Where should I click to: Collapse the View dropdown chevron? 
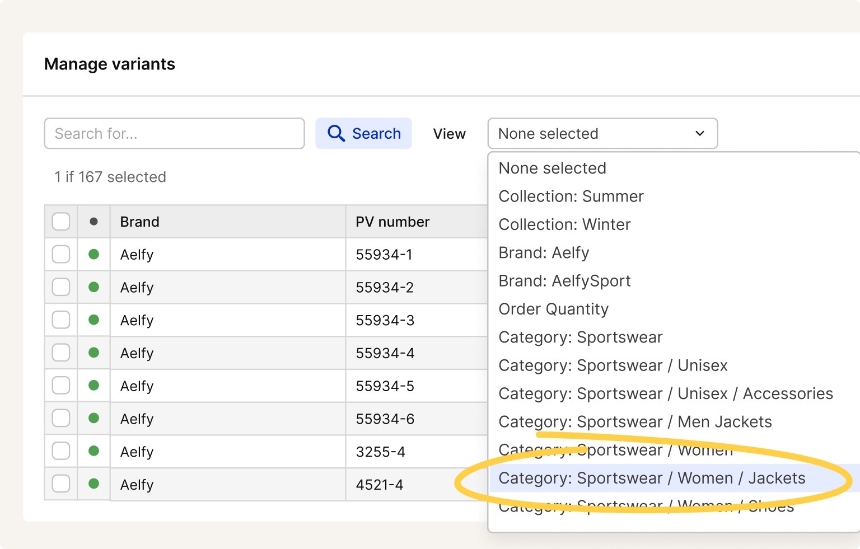click(699, 133)
